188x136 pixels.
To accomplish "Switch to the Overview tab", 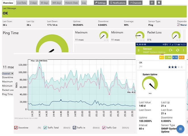I will [8, 3].
